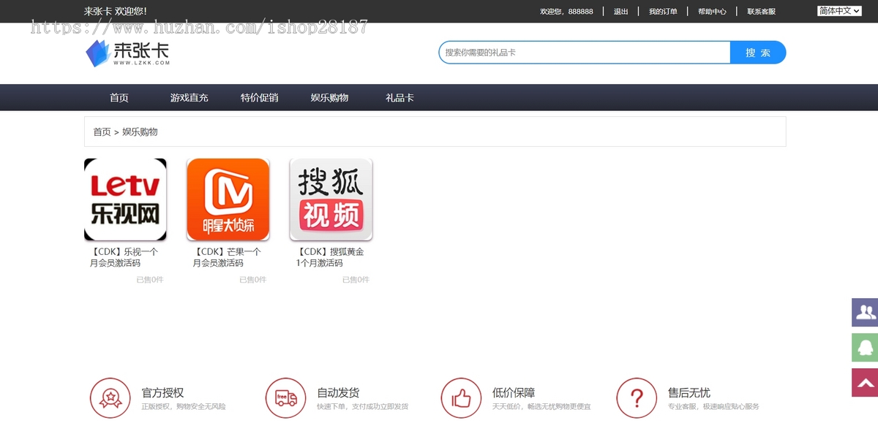This screenshot has height=423, width=878.
Task: Click the 自动发货 truck icon
Action: 286,398
